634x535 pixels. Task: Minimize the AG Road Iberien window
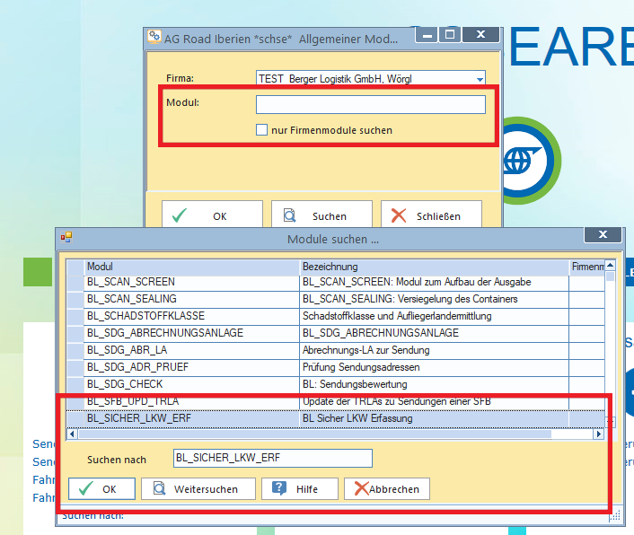tap(427, 35)
